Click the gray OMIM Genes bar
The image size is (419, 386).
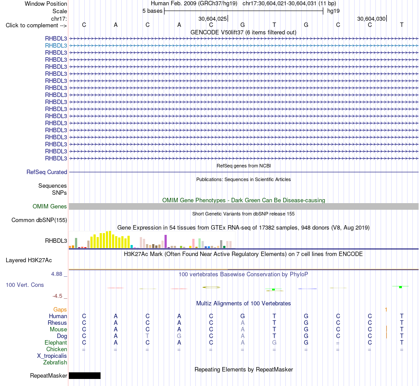(x=243, y=206)
